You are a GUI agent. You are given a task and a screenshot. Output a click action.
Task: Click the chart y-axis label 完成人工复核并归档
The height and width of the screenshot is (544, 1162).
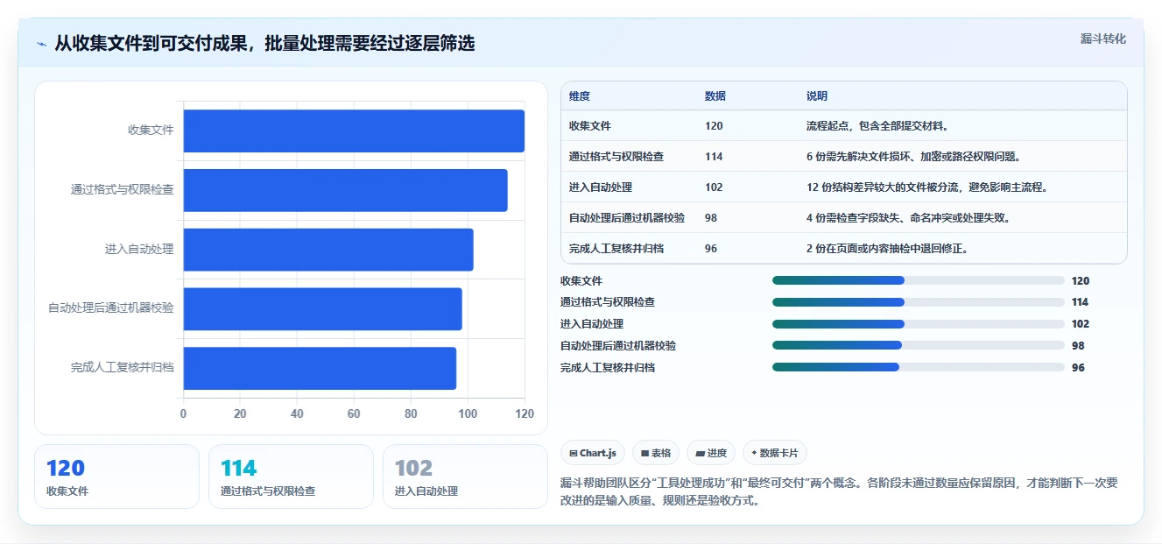(x=123, y=368)
